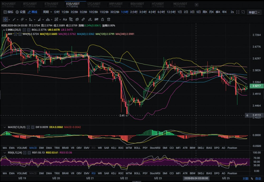Click the trash icon to delete drawings

109,20
